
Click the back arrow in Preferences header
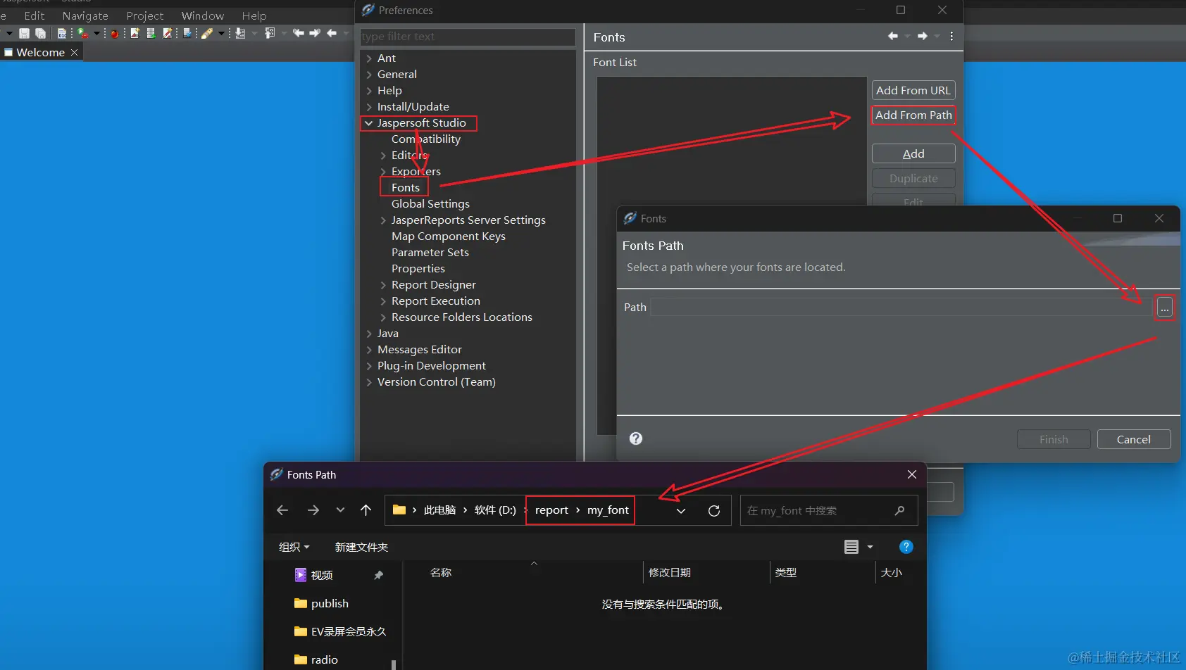893,36
